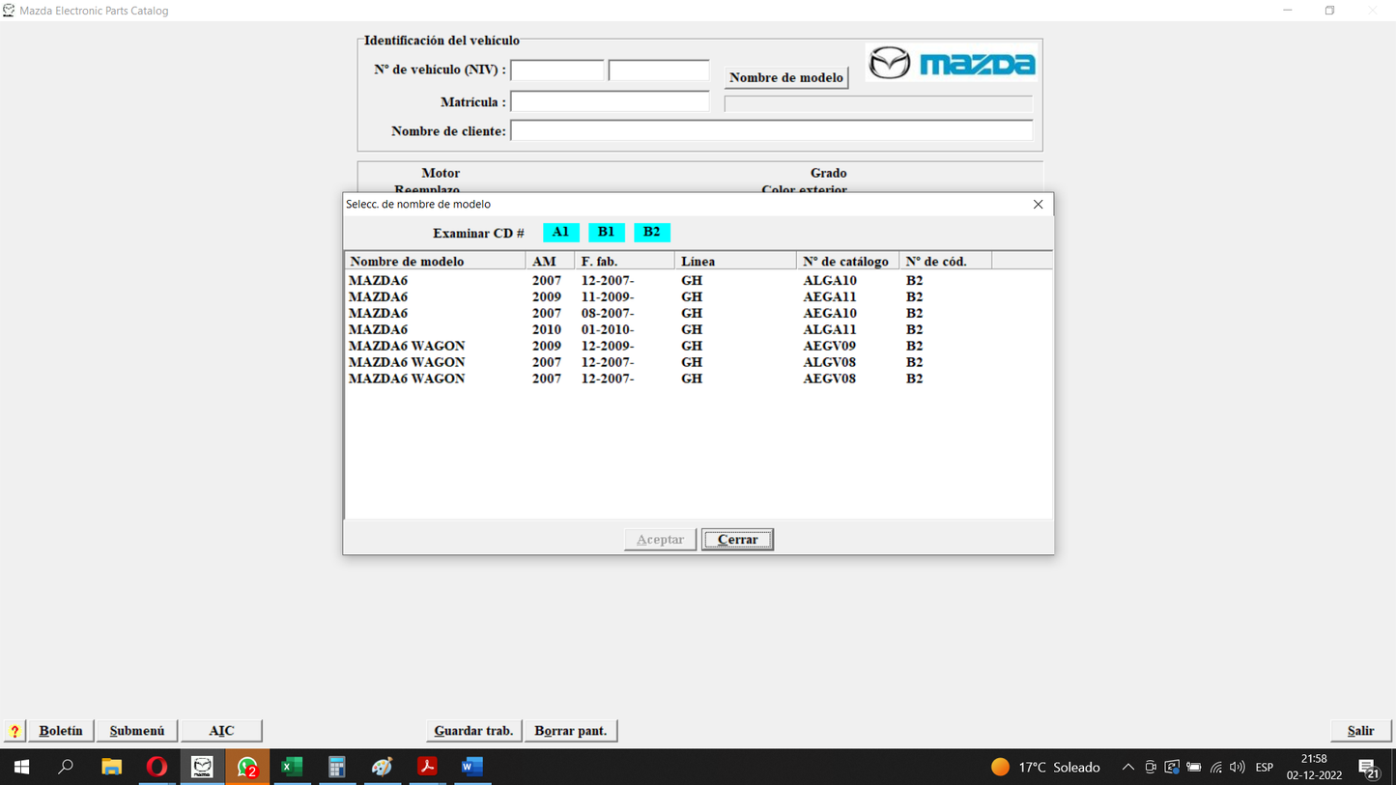Screen dimensions: 1396x785
Task: Check battery status icon in tray
Action: (1194, 768)
